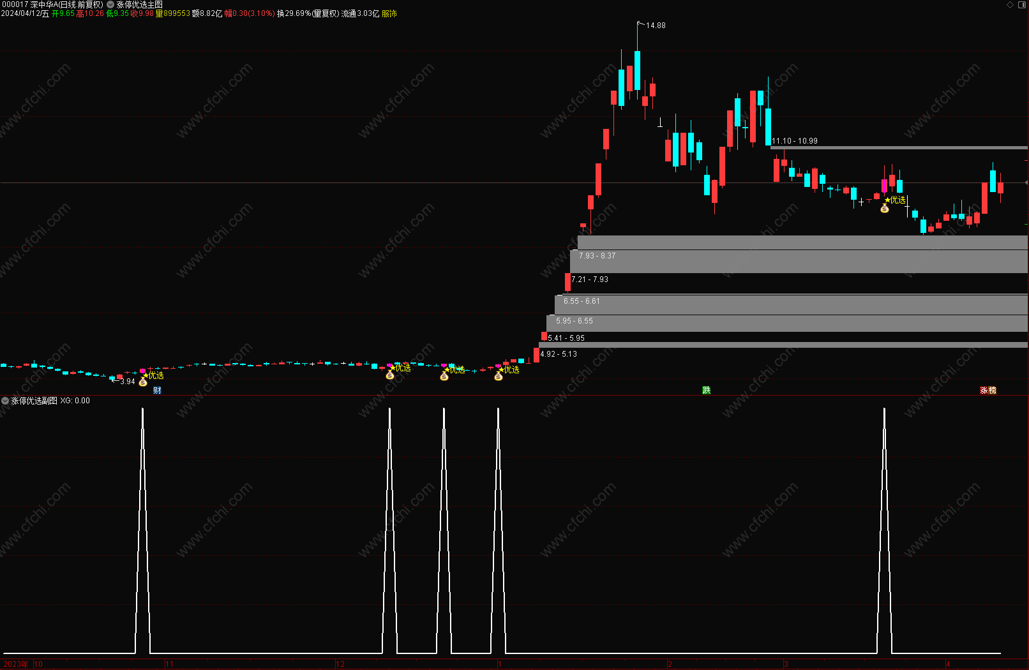The image size is (1029, 670).
Task: Click the money bag icon below December's first 优选
Action: [390, 375]
